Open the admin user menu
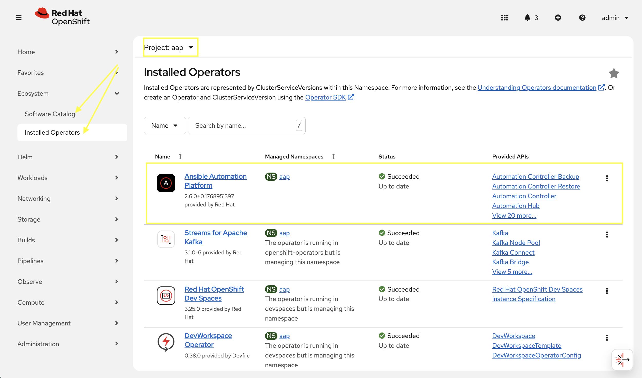642x378 pixels. click(x=615, y=17)
